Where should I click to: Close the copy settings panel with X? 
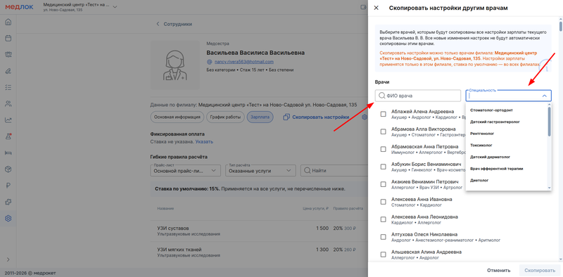(x=377, y=8)
